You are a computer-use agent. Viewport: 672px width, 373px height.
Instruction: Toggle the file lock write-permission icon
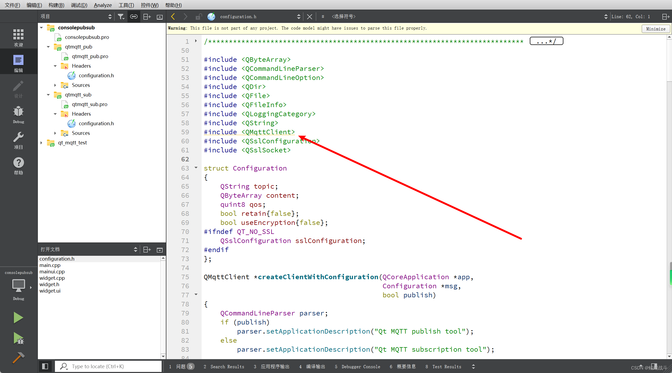[x=198, y=17]
